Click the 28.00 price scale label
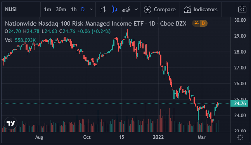Image resolution: width=251 pixels, height=145 pixels. point(240,52)
